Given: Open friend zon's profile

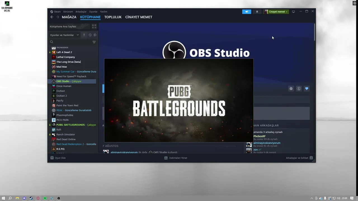Looking at the screenshot, I should 256,150.
